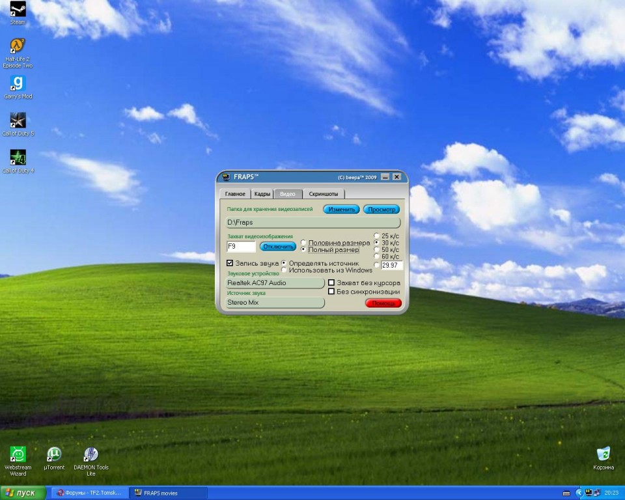Enable Захват без курсора checkbox
Image resolution: width=625 pixels, height=500 pixels.
tap(331, 283)
